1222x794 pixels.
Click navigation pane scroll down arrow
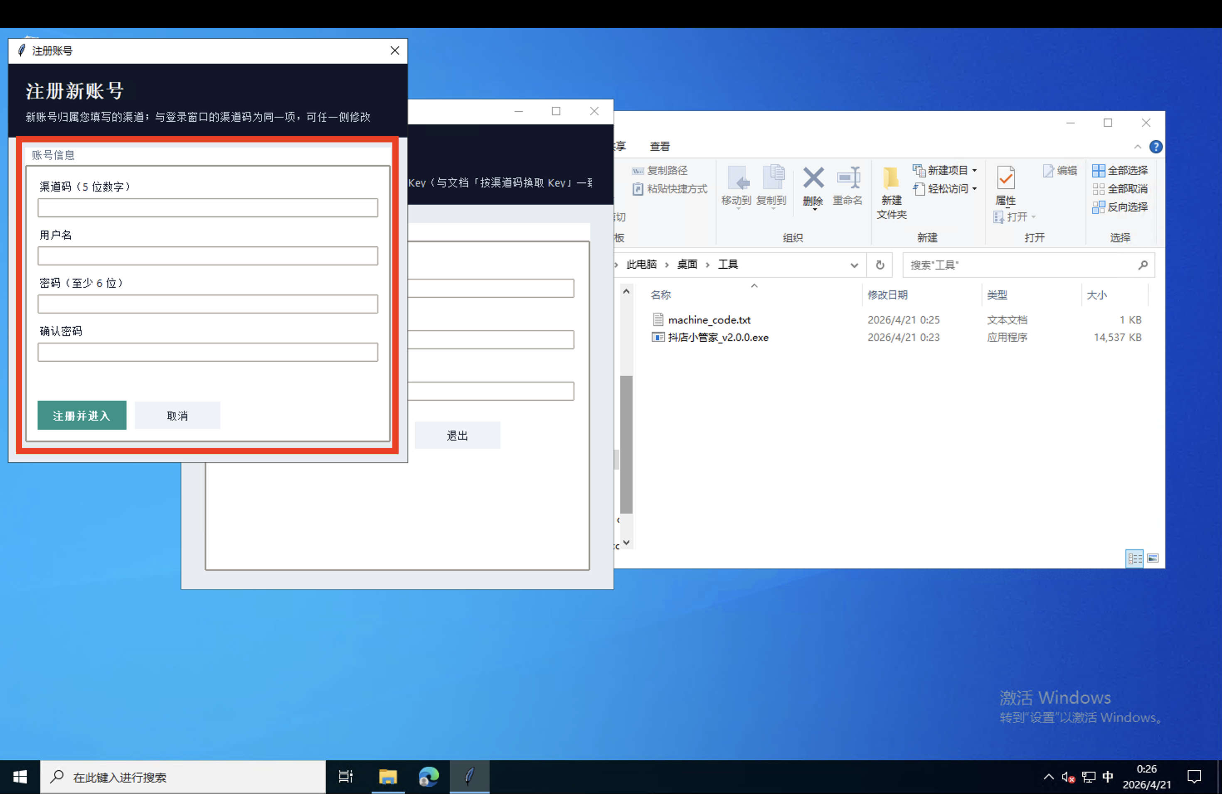pos(626,543)
